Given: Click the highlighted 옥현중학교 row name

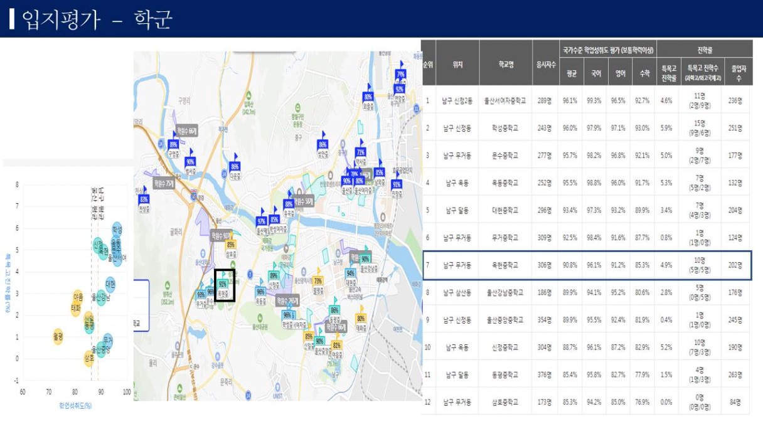Looking at the screenshot, I should 505,265.
